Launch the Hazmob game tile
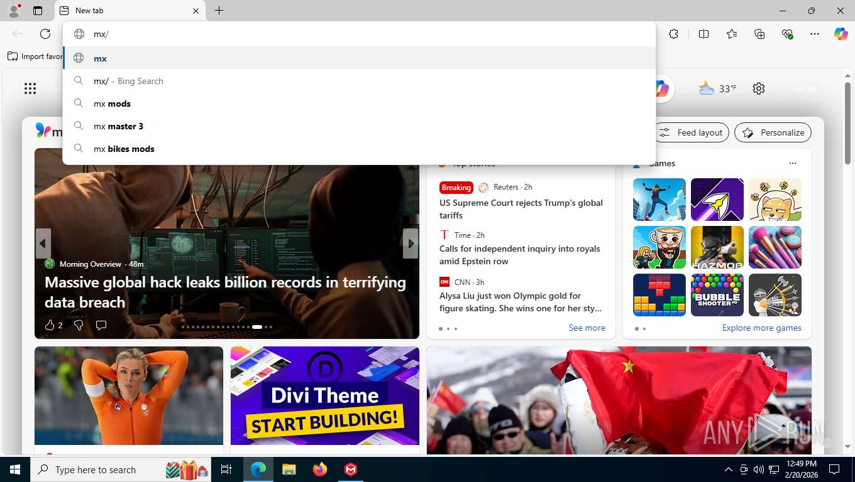The width and height of the screenshot is (855, 482). 717,247
